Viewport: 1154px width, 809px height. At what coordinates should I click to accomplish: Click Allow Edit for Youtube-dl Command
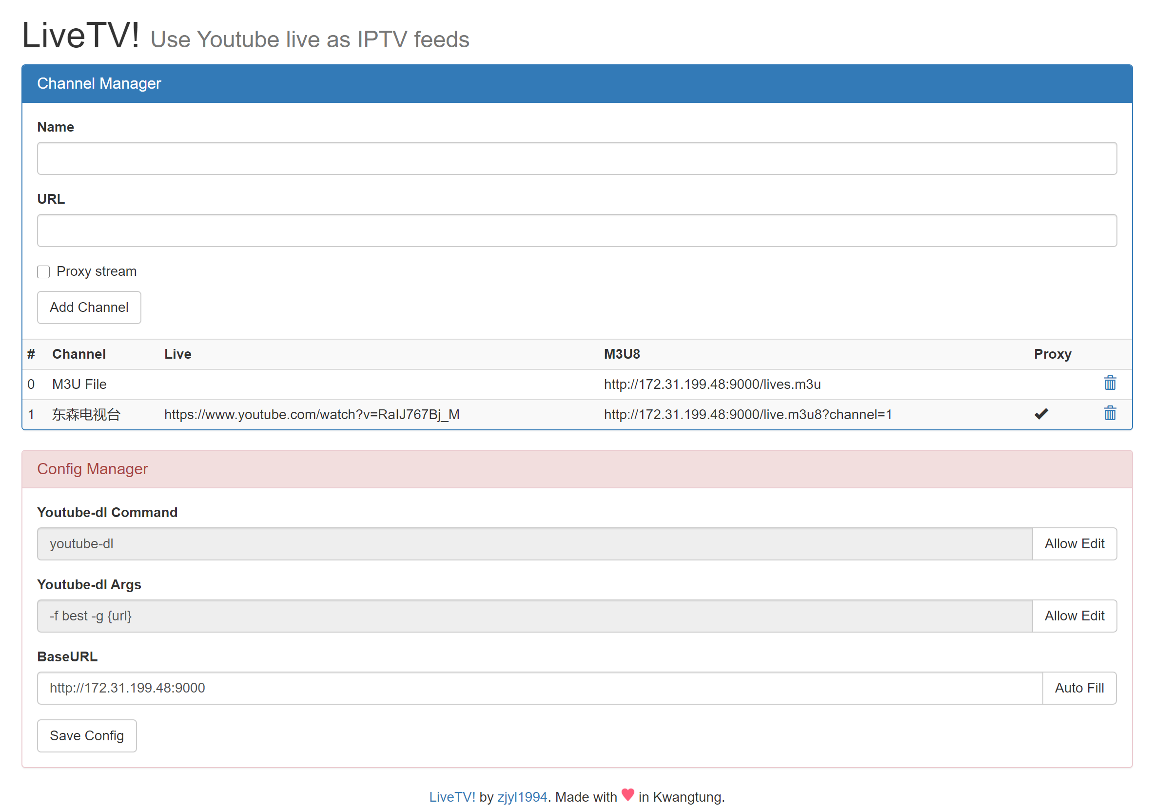[x=1074, y=544]
